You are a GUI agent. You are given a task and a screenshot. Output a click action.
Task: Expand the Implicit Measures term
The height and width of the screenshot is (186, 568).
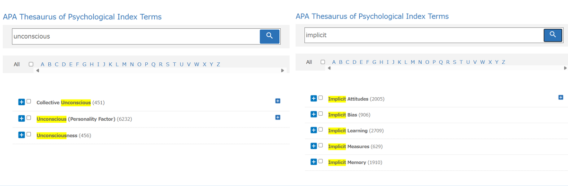tap(313, 146)
